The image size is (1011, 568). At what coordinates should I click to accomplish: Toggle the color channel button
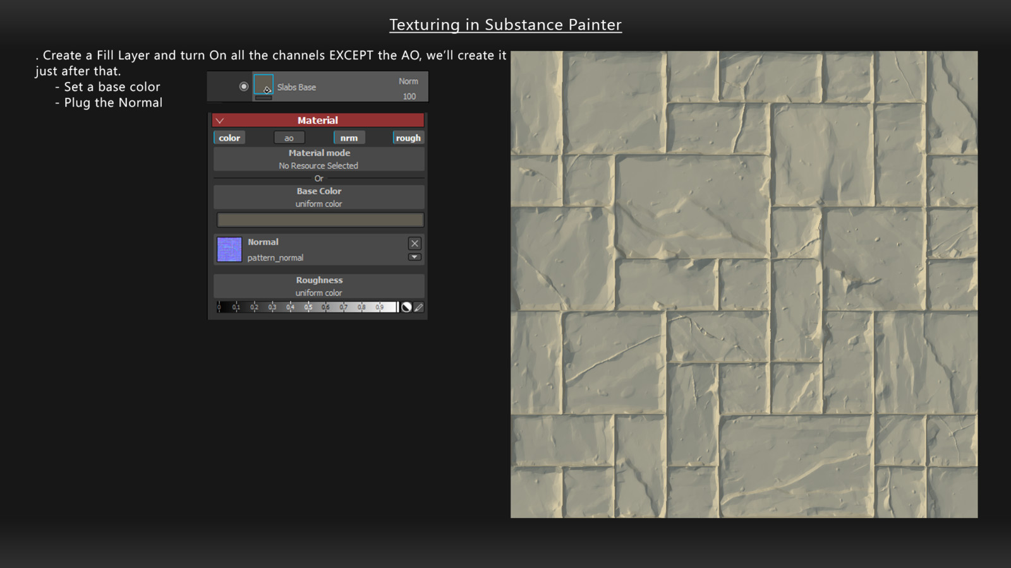point(229,138)
